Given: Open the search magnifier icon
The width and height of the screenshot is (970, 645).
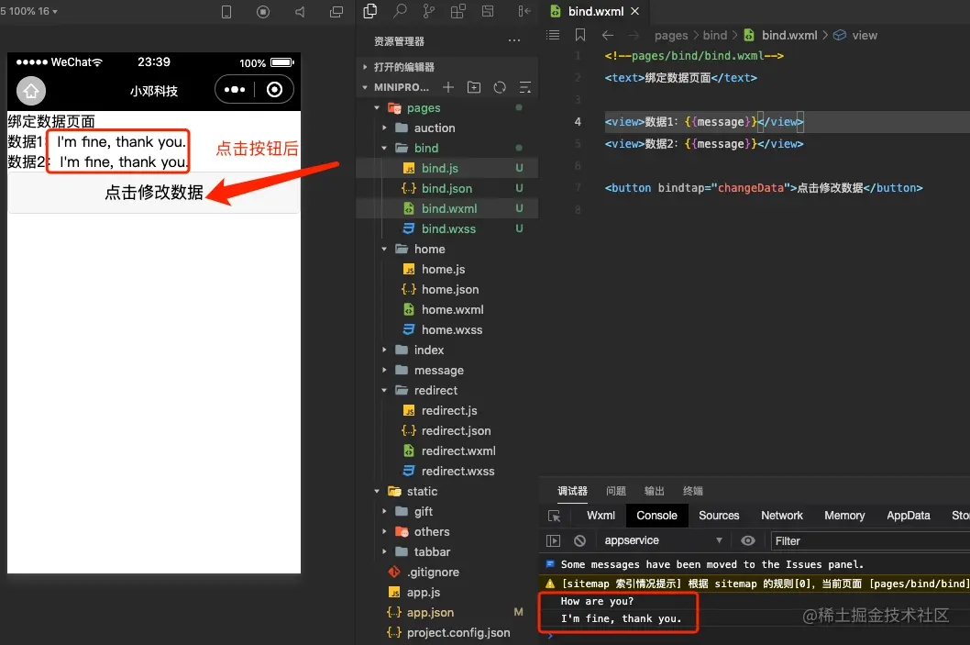Looking at the screenshot, I should coord(401,11).
